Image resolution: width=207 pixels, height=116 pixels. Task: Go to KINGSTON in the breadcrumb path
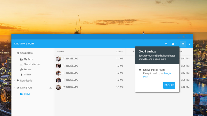pos(20,44)
